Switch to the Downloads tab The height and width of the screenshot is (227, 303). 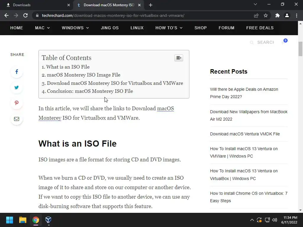coord(37,5)
